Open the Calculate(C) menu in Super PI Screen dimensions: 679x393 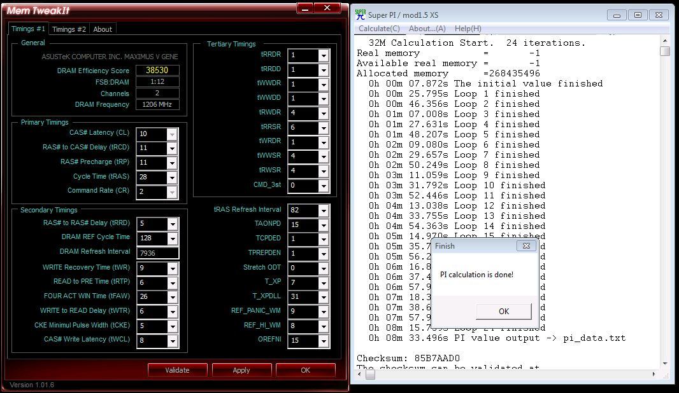pyautogui.click(x=379, y=29)
